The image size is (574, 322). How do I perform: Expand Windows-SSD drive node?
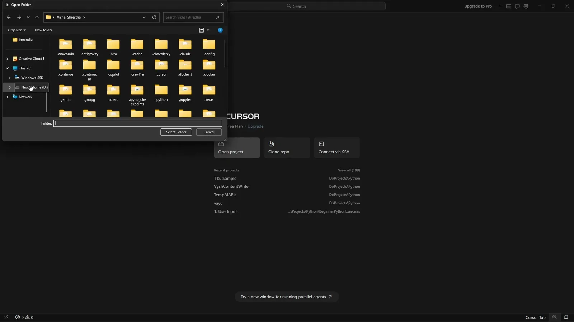(10, 78)
